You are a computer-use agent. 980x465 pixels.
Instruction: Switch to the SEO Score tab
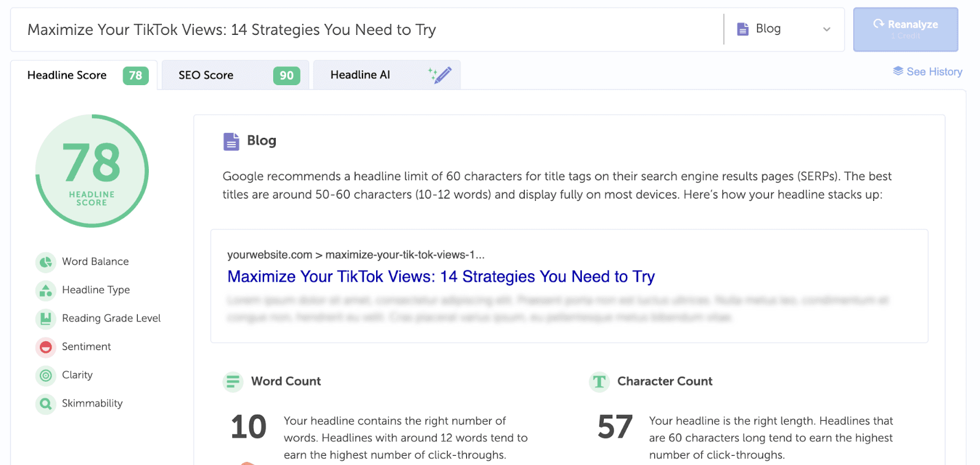[235, 75]
